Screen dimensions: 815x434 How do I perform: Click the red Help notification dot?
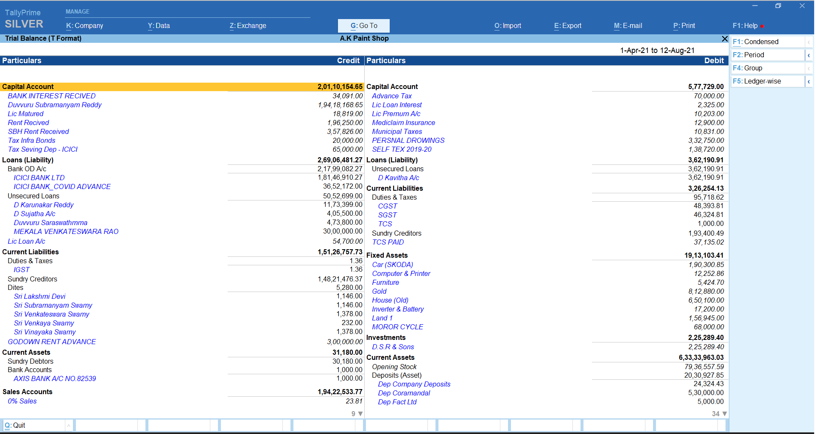762,26
